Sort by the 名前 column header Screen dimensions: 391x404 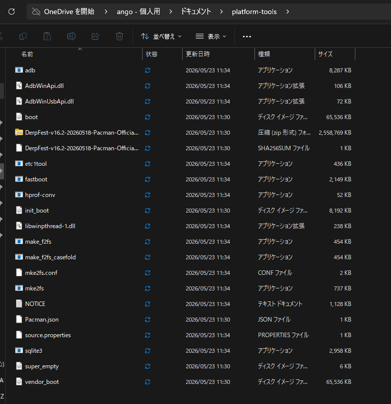[27, 54]
